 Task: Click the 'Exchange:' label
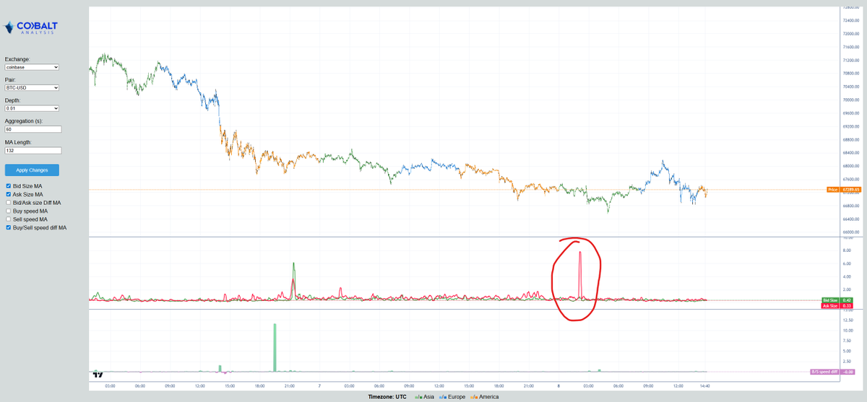click(18, 59)
